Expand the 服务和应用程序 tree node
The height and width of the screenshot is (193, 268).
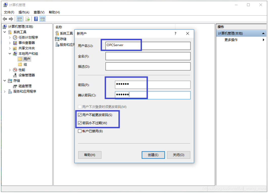5,92
